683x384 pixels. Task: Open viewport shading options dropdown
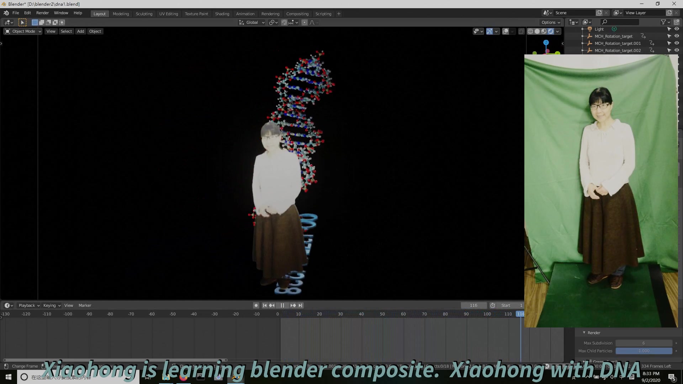[x=558, y=31]
